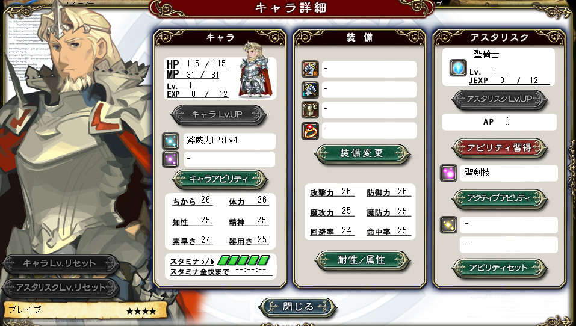
Task: Open アクティブアビリティ selection
Action: pyautogui.click(x=500, y=199)
